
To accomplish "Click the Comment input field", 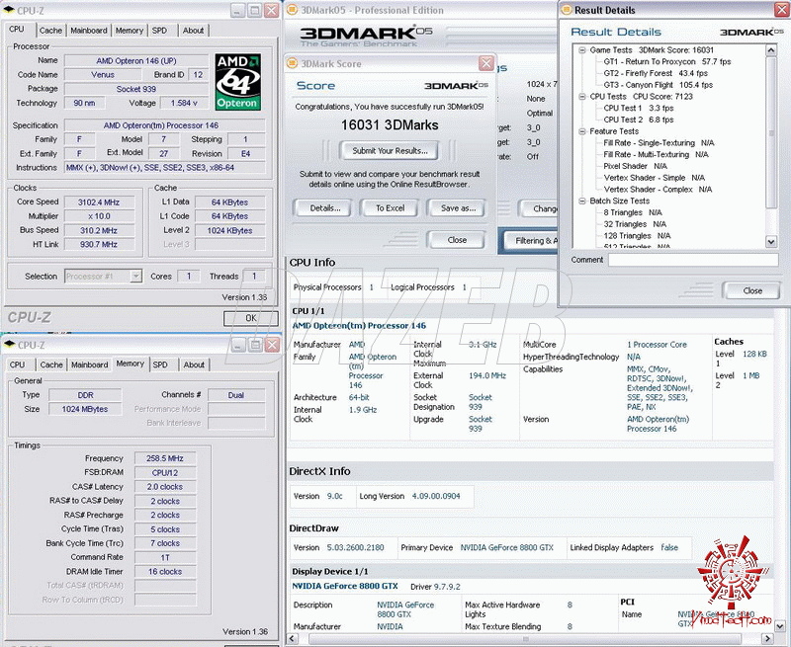I will pos(693,260).
